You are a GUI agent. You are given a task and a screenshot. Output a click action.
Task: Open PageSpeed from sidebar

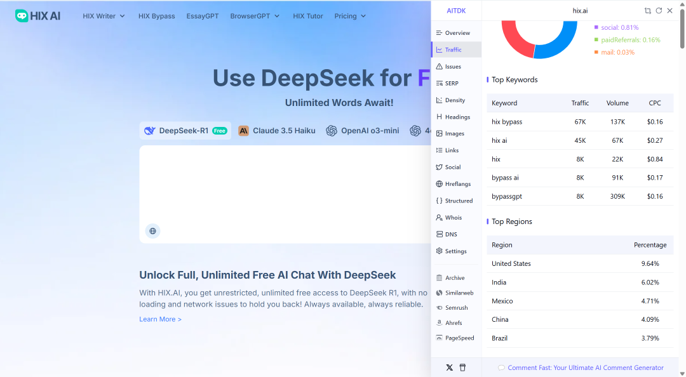[456, 338]
